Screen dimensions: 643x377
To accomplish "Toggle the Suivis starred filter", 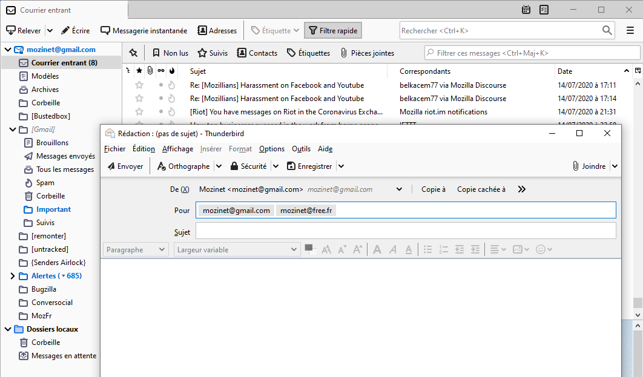I will point(213,53).
